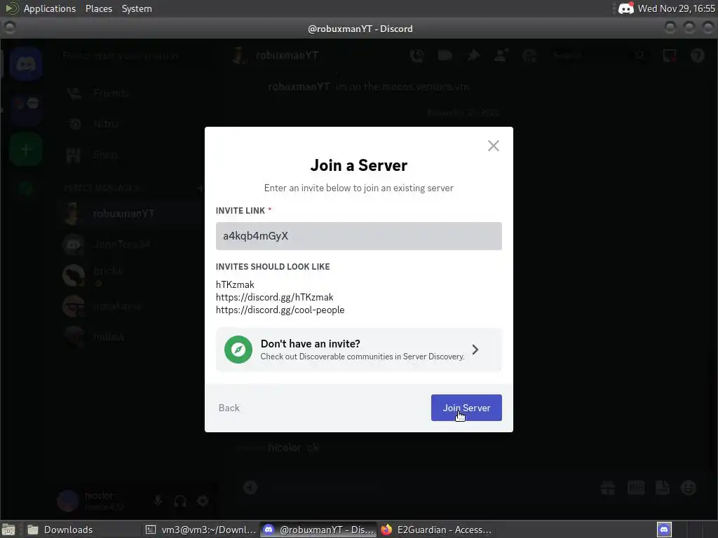Open Server Discovery via Don't have an invite

click(358, 350)
